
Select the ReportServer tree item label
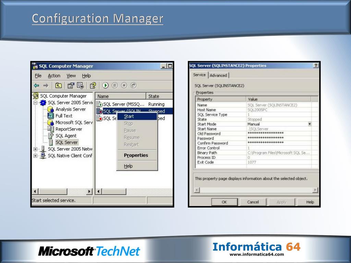tap(69, 129)
